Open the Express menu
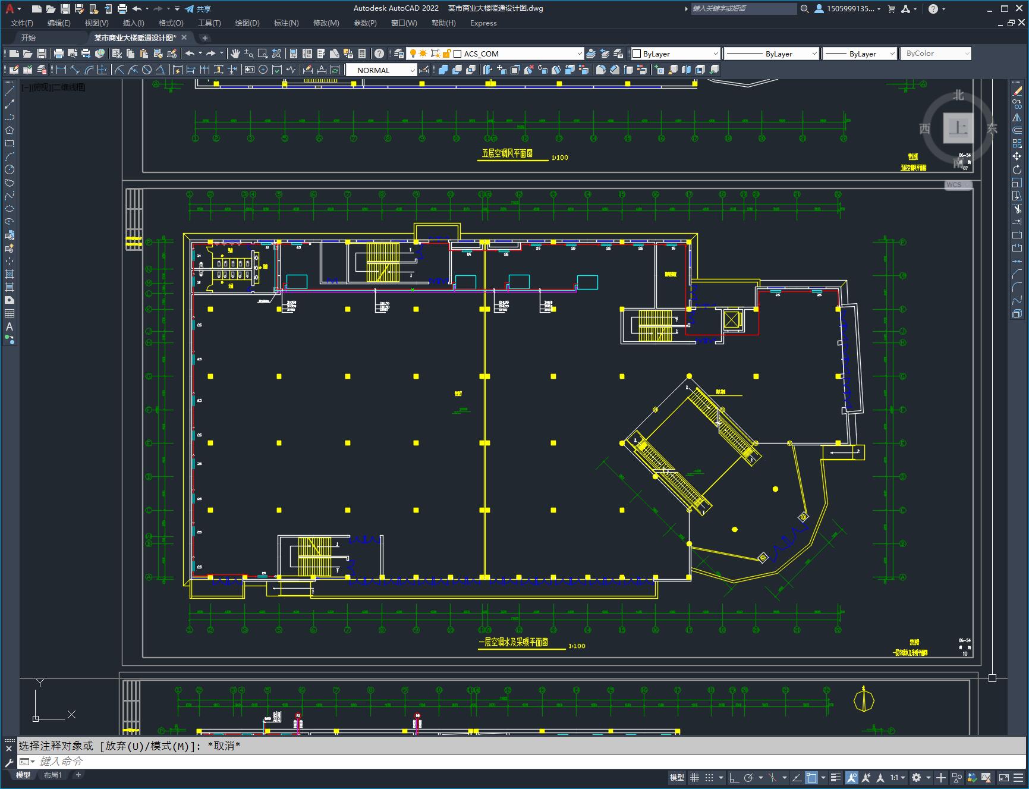 (483, 23)
